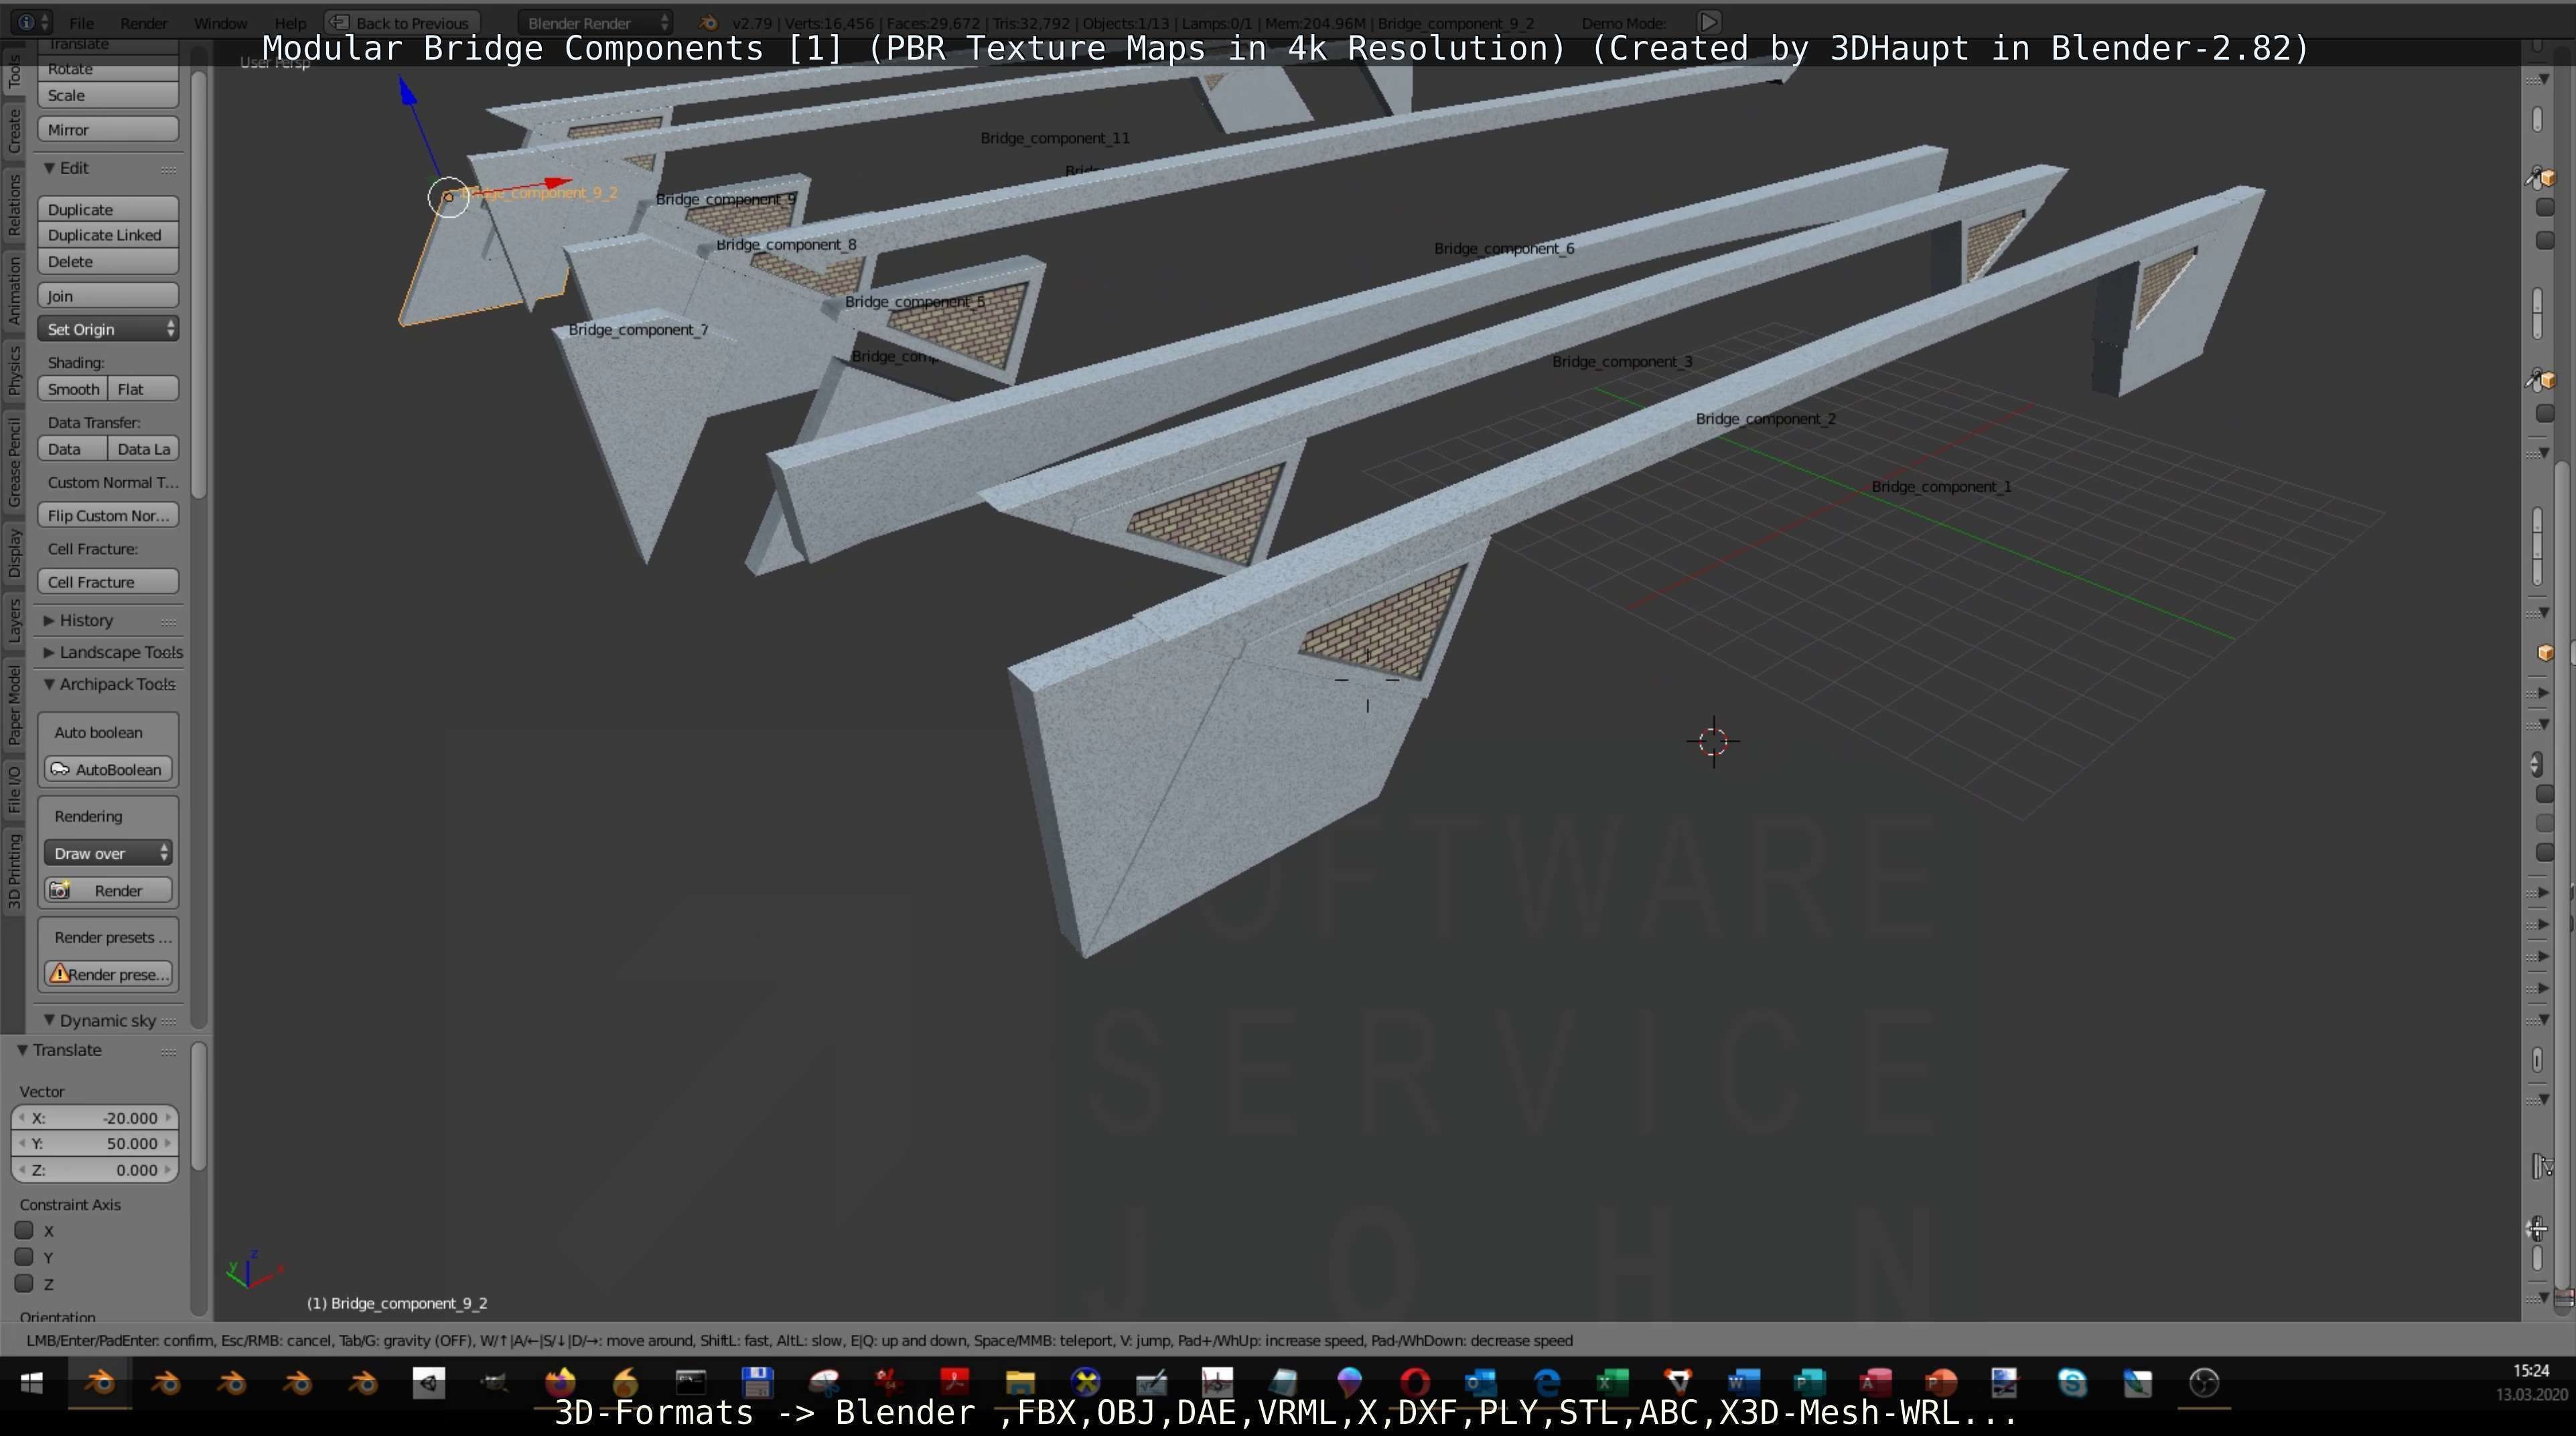Set shading to Flat
The image size is (2576, 1436).
(x=143, y=389)
